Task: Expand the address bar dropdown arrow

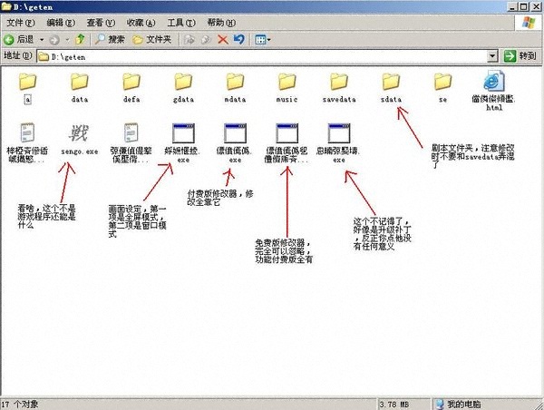Action: click(492, 56)
